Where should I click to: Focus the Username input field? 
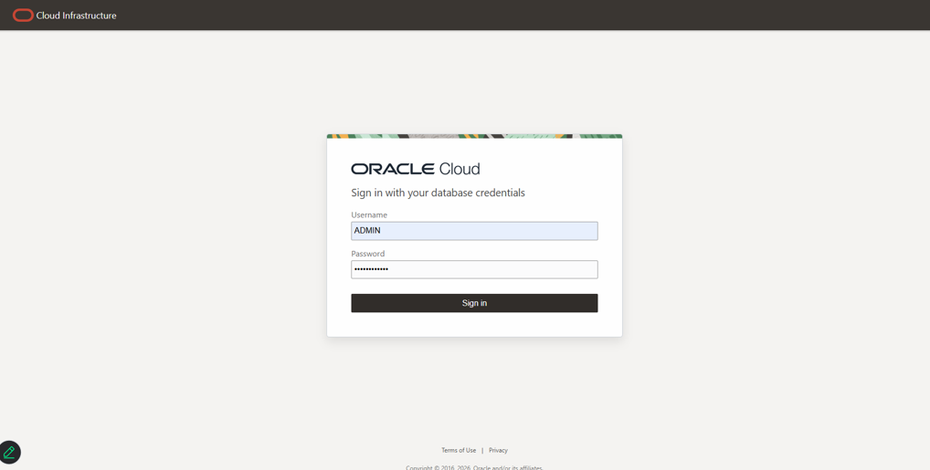pyautogui.click(x=474, y=231)
